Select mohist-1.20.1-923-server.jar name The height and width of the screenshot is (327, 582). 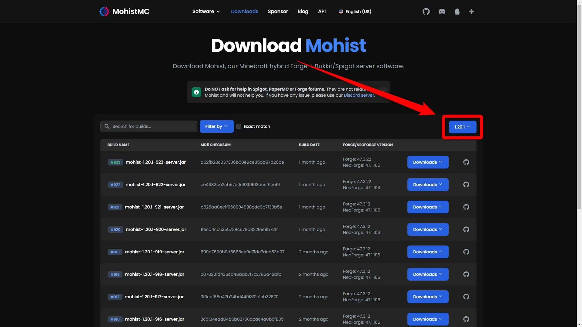click(x=156, y=162)
